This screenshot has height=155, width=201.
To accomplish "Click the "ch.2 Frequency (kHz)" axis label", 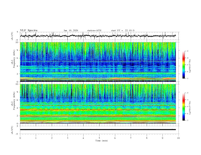I will click(13, 101).
